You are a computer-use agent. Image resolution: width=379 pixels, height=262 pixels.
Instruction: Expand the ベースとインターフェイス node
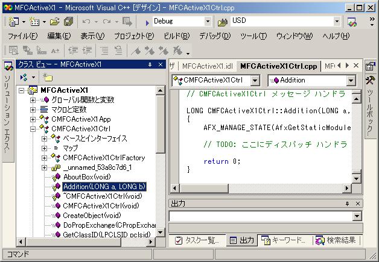(x=44, y=139)
